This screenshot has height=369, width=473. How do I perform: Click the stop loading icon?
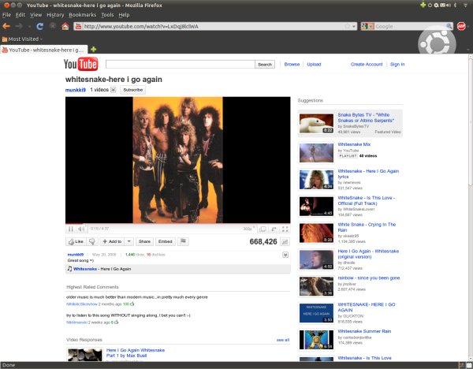pos(53,26)
